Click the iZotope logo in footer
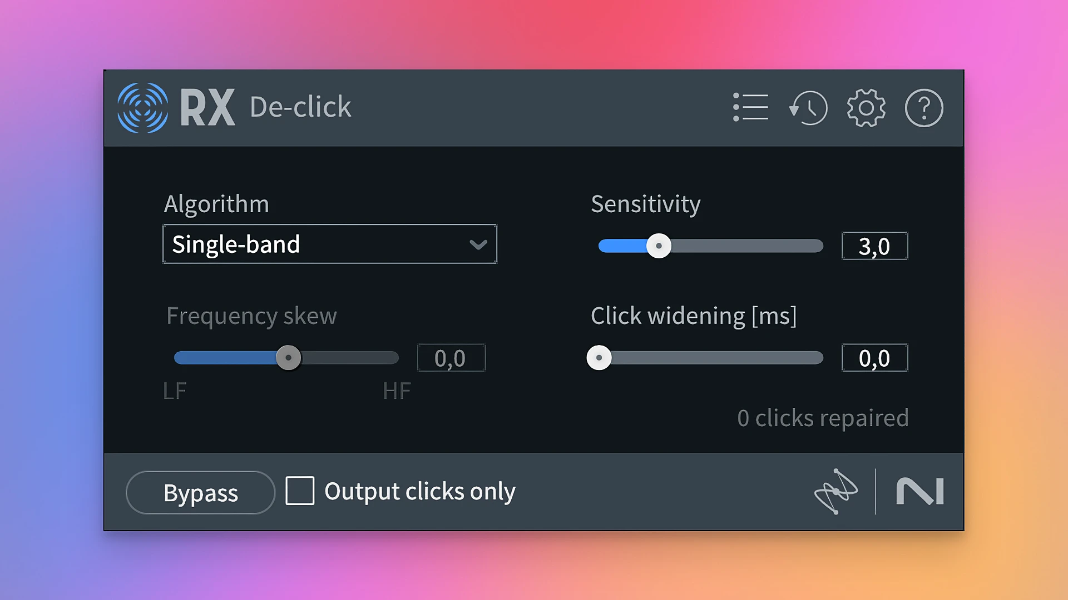Screen dimensions: 1068x600 point(835,492)
